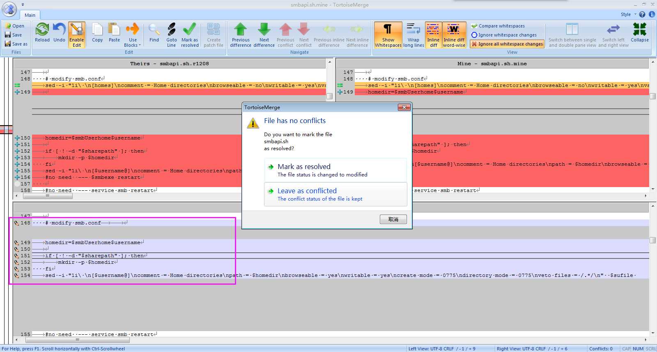Open the quick access toolbar dropdown

pos(23,5)
